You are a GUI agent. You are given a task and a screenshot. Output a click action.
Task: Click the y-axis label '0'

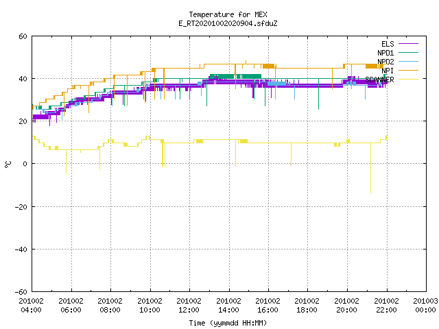pos(25,164)
